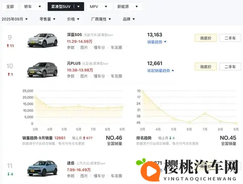Click the 13,163 sales figure

tap(154, 35)
